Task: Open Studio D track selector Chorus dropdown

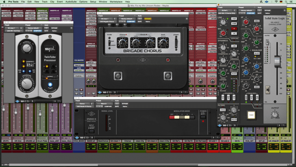Action: click(83, 104)
